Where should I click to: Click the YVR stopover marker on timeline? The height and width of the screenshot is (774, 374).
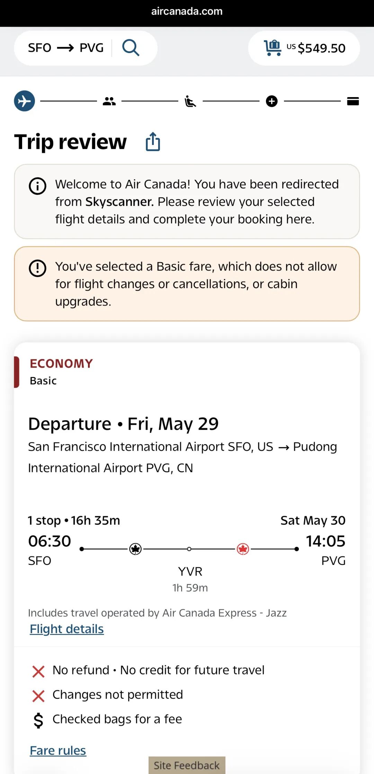189,549
